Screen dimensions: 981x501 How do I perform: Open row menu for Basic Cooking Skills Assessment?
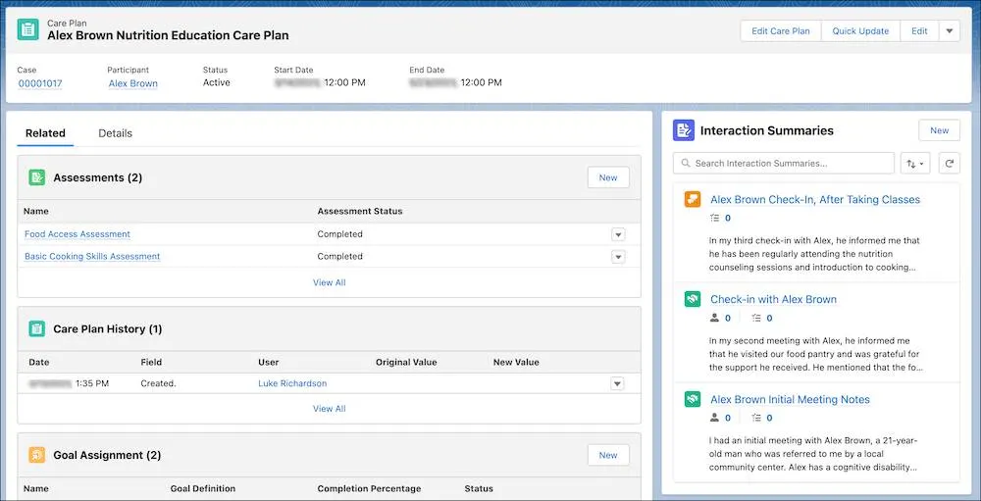pyautogui.click(x=617, y=257)
